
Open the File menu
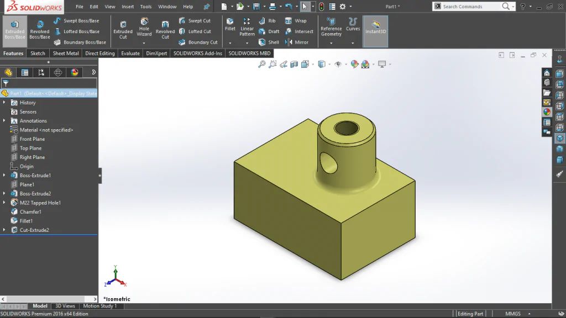tap(80, 7)
